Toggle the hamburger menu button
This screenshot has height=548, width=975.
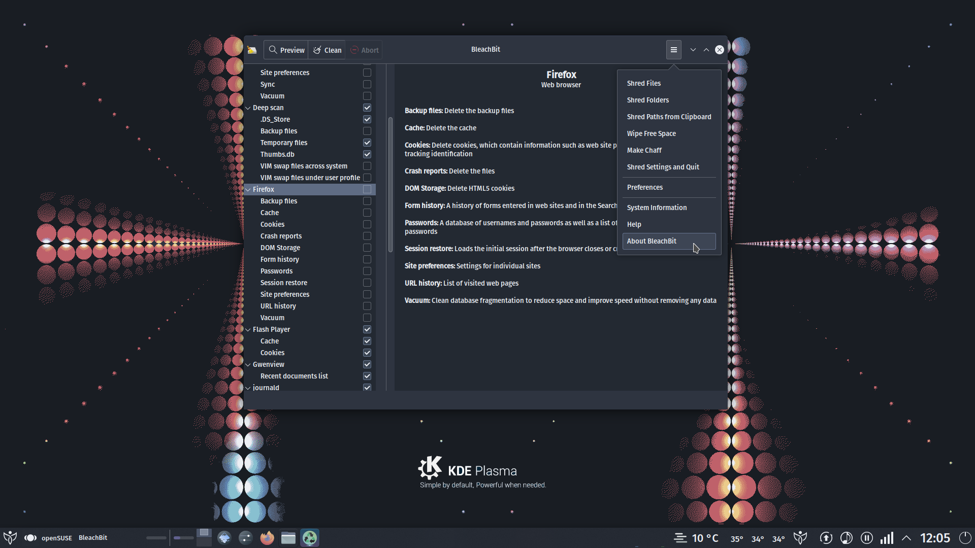[673, 50]
